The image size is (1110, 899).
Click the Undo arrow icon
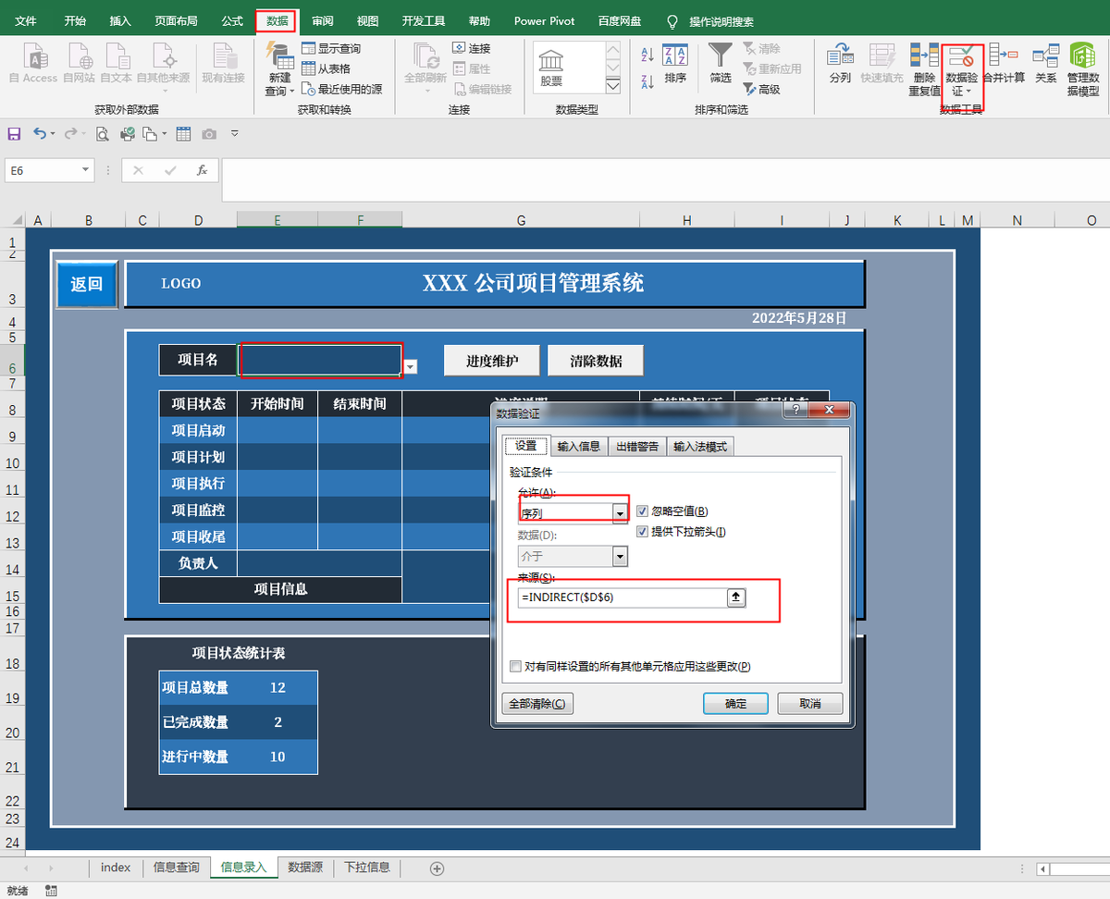coord(40,134)
